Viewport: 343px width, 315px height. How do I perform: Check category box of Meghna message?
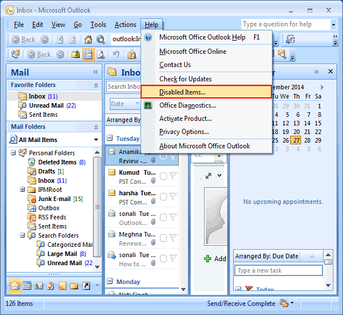[163, 238]
